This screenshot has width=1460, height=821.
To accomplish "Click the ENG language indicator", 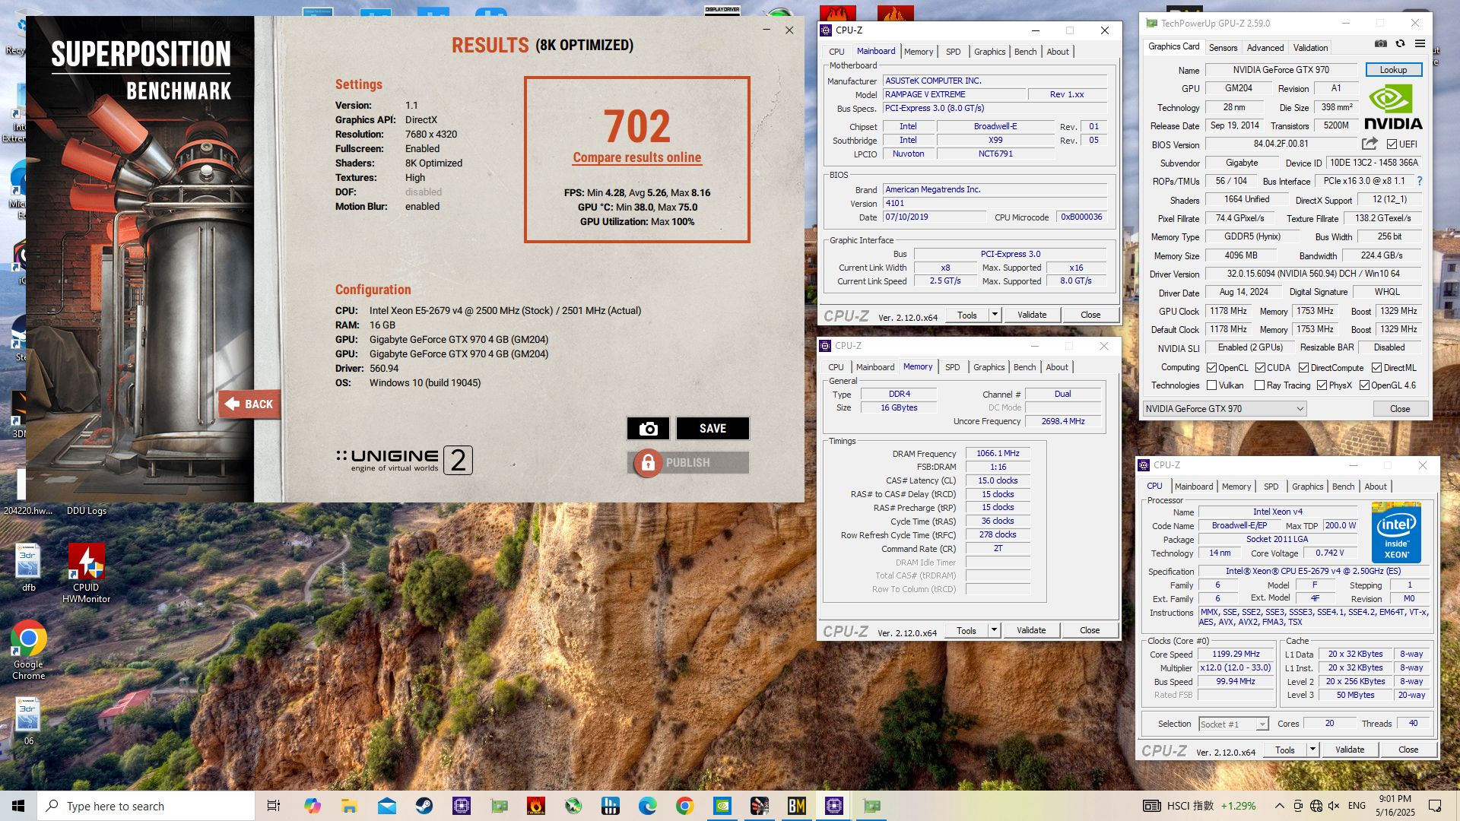I will [1357, 806].
